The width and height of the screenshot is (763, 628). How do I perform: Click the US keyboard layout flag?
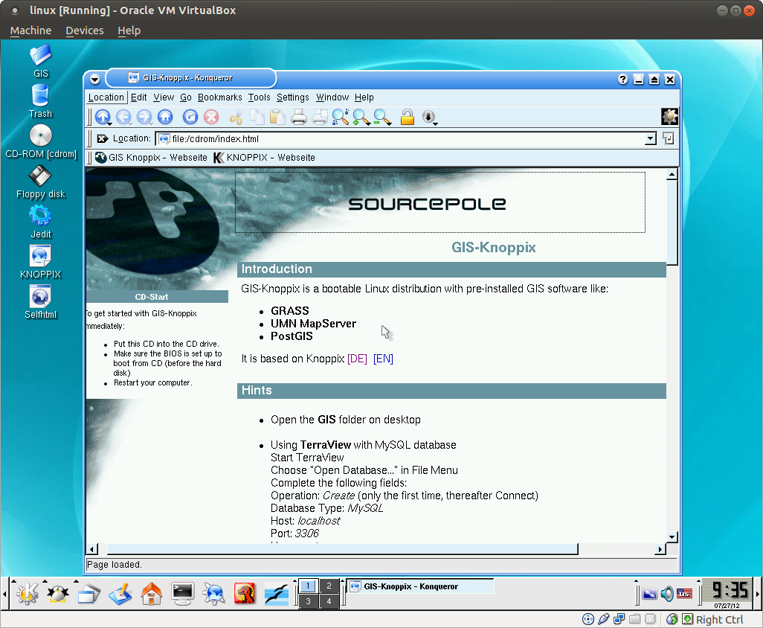click(x=684, y=594)
